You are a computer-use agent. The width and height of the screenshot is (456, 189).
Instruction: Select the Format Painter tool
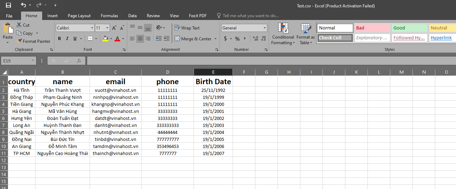point(33,41)
